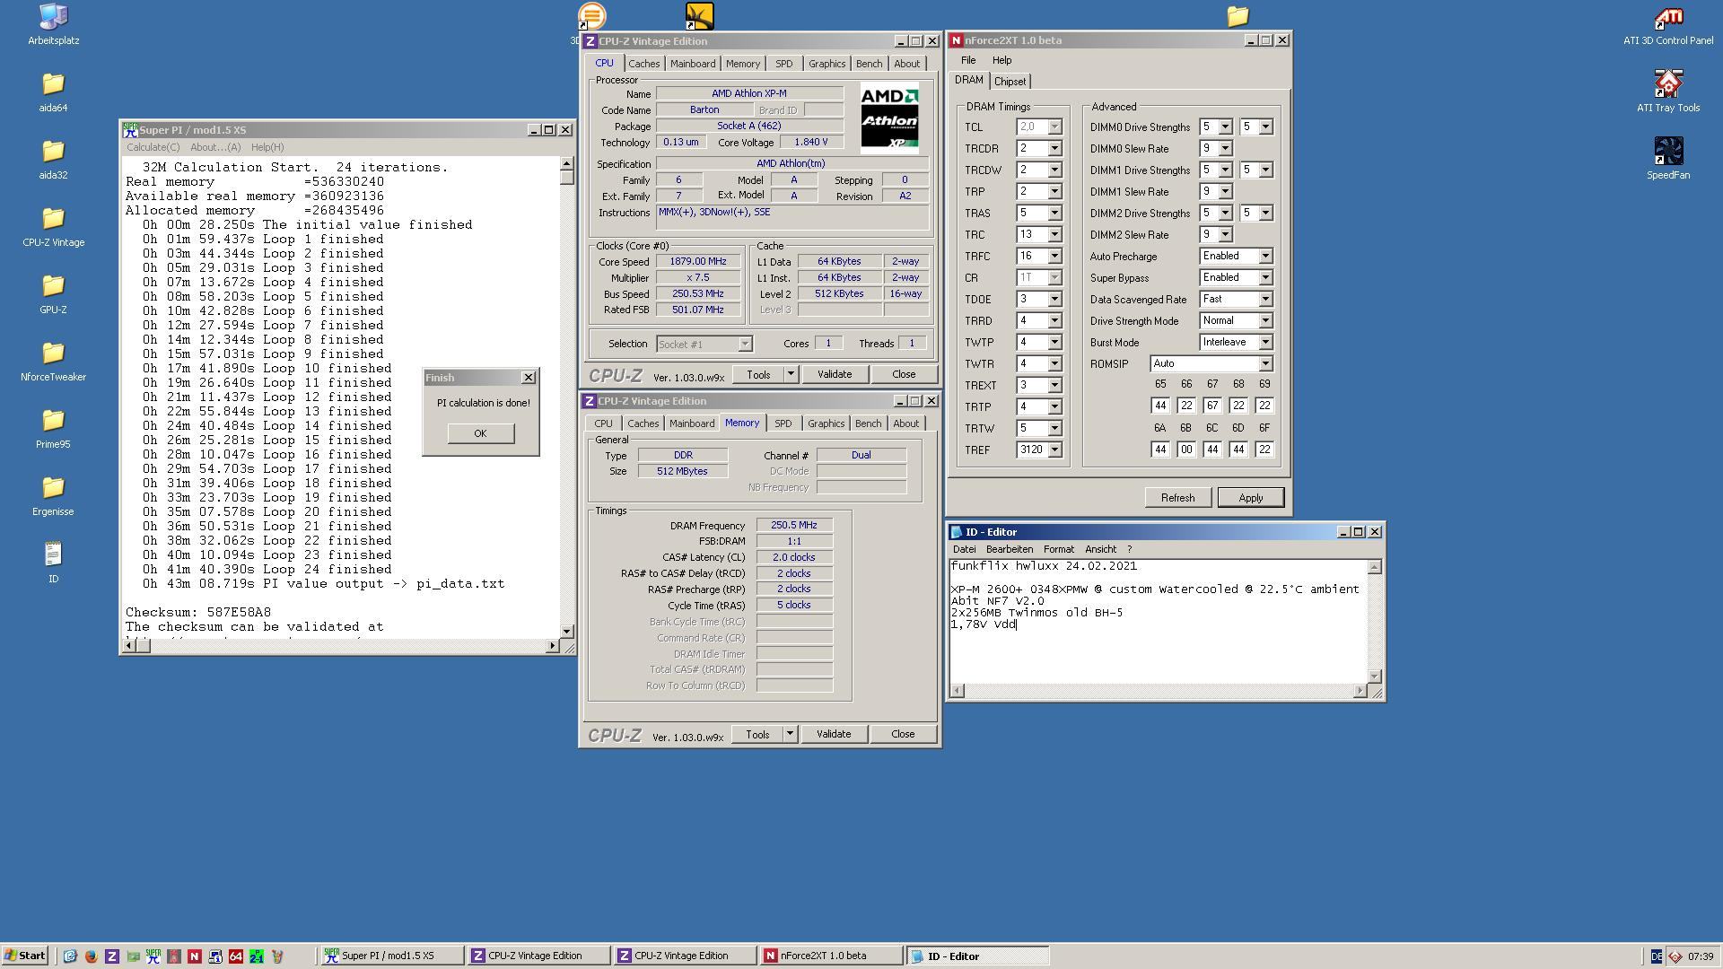Viewport: 1723px width, 969px height.
Task: Expand the TRAS dropdown
Action: (1054, 214)
